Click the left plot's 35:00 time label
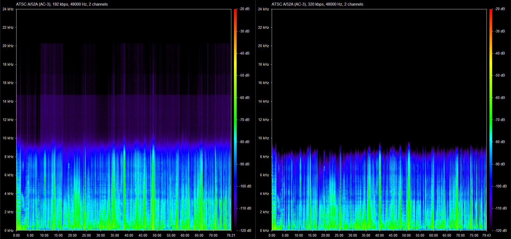This screenshot has height=239, width=511. [115, 235]
